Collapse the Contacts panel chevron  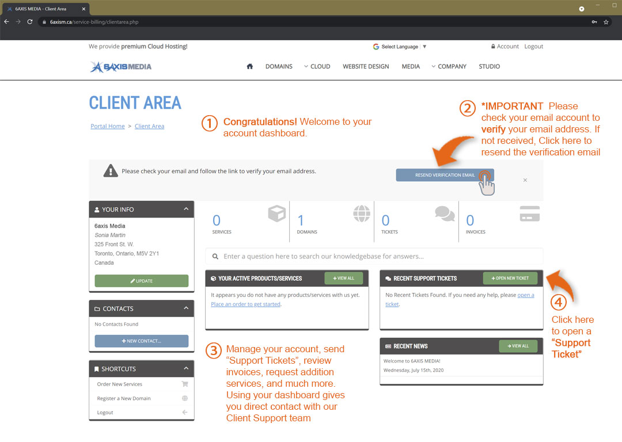[x=186, y=308]
